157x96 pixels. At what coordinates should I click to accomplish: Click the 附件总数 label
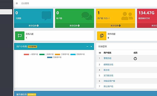tap(112, 34)
